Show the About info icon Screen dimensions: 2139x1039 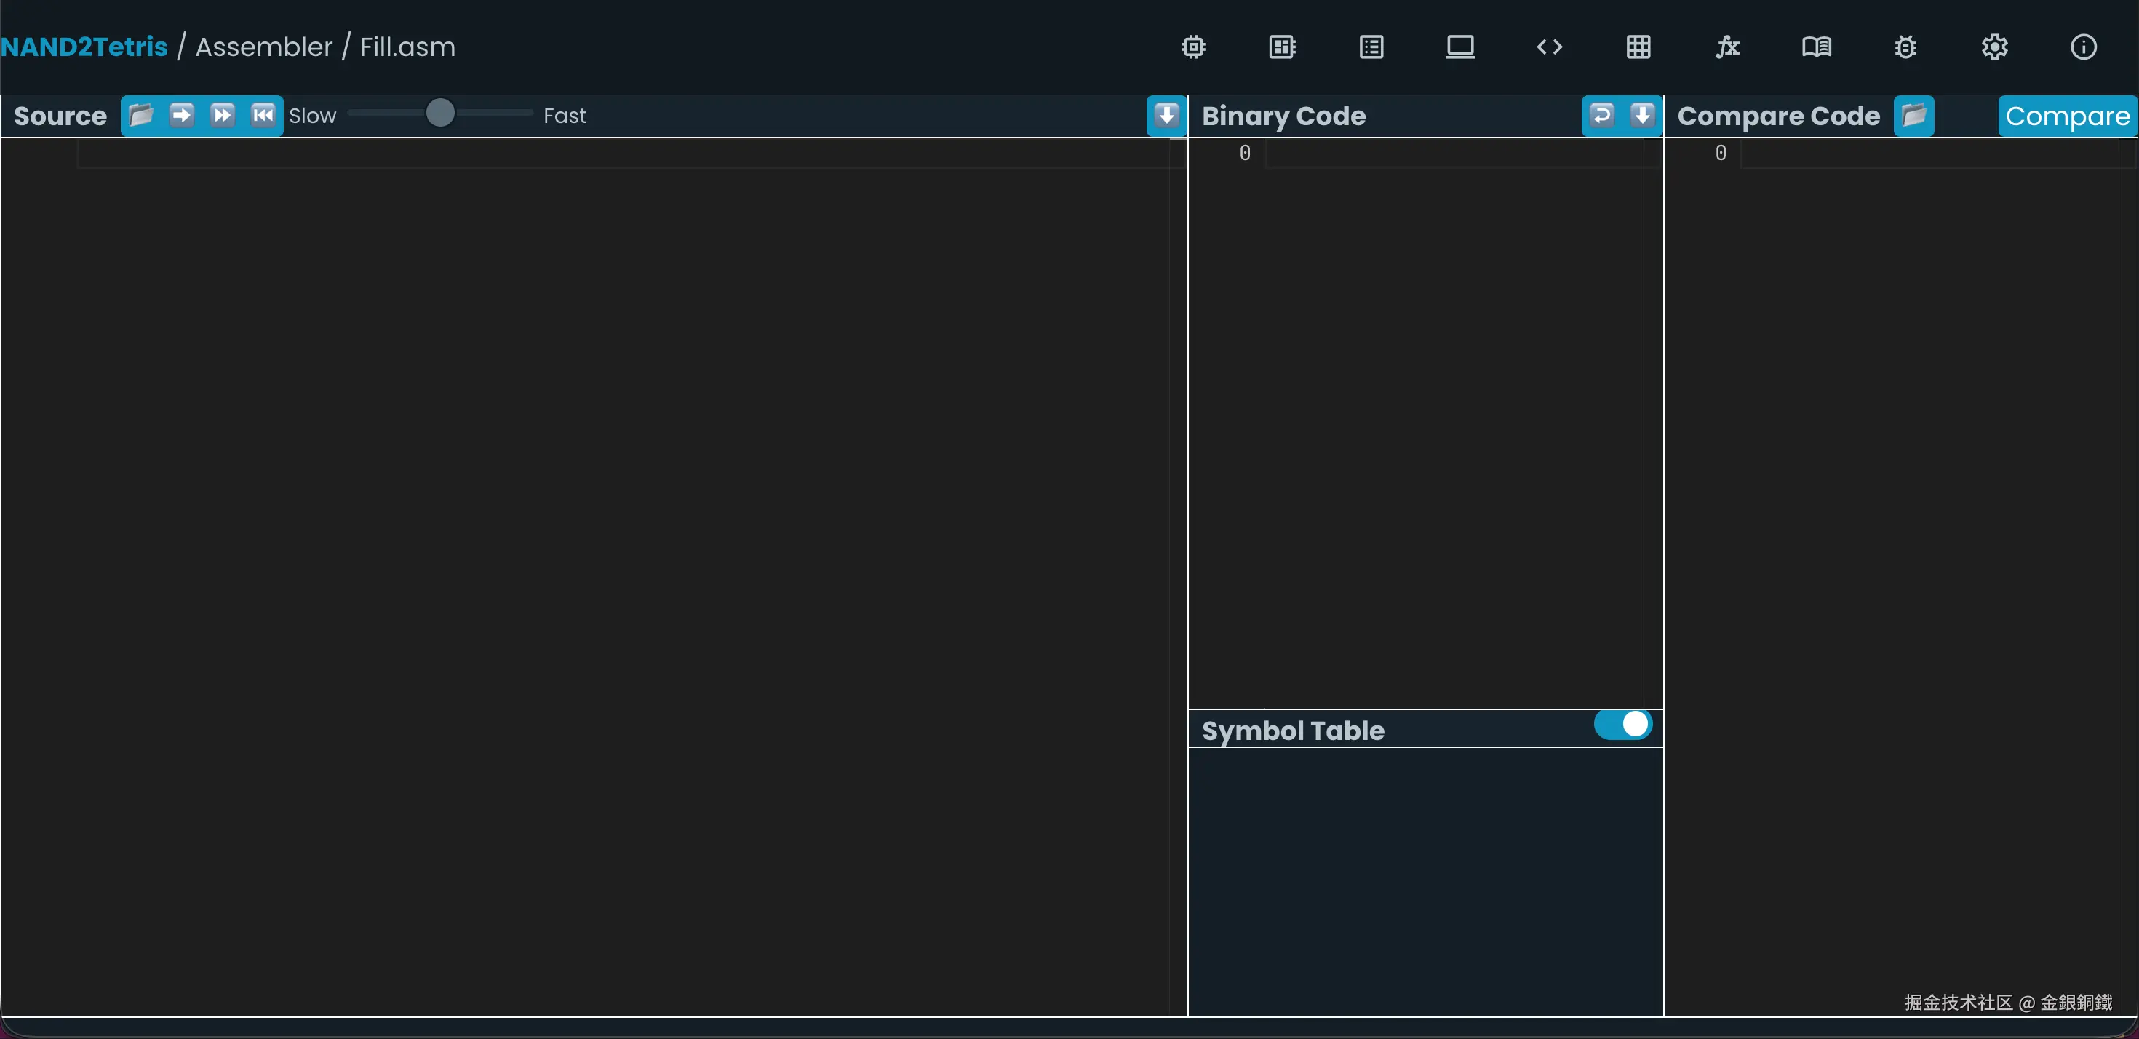pyautogui.click(x=2084, y=47)
